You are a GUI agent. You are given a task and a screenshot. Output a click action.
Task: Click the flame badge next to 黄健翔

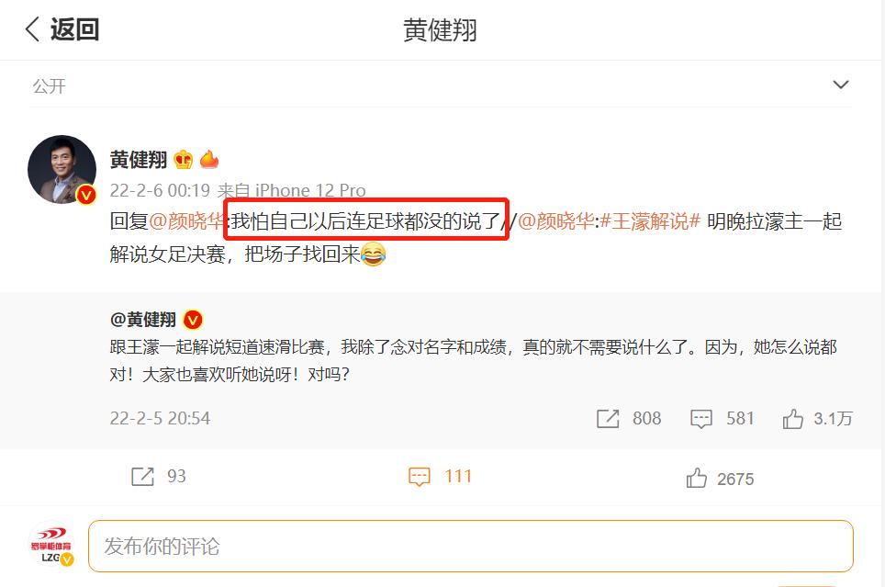coord(208,160)
